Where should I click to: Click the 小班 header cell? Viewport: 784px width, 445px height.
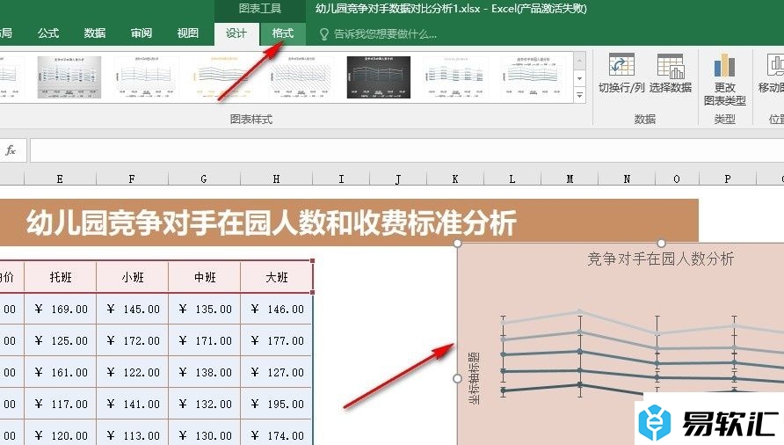point(133,277)
